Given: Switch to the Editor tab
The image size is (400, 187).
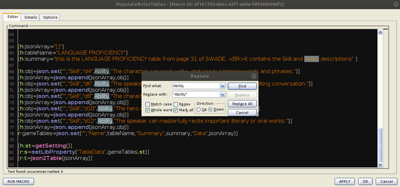Looking at the screenshot, I should pos(12,17).
